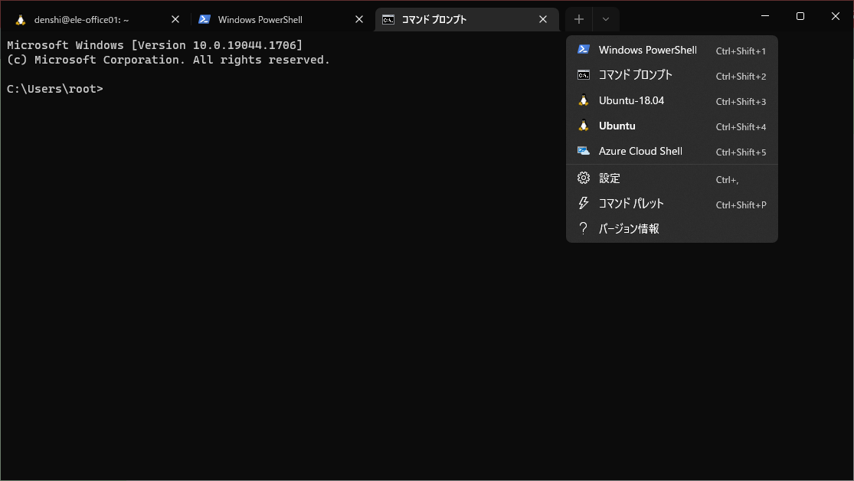854x481 pixels.
Task: Close the Windows PowerShell tab
Action: (x=359, y=20)
